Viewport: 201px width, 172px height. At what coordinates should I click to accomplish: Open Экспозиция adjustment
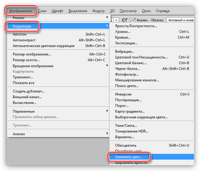pos(152,43)
